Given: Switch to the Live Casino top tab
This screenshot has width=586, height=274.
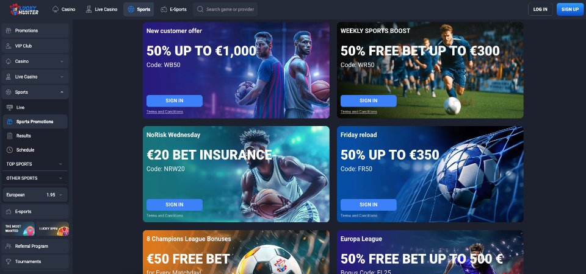Looking at the screenshot, I should coord(101,9).
